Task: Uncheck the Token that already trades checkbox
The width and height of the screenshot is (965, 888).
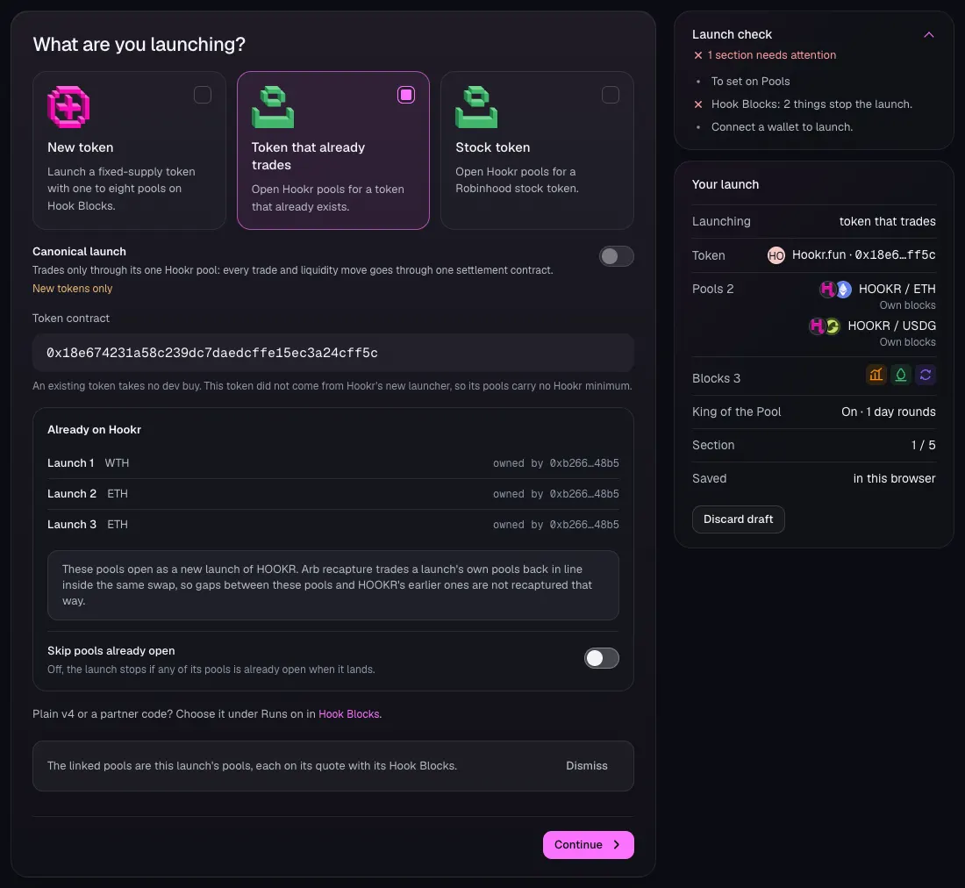Action: pos(406,95)
